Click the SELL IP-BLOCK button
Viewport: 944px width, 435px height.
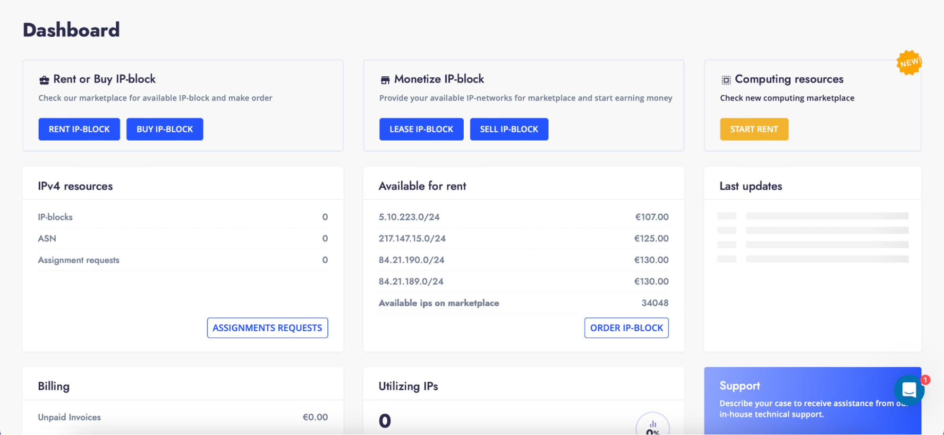[x=509, y=129]
